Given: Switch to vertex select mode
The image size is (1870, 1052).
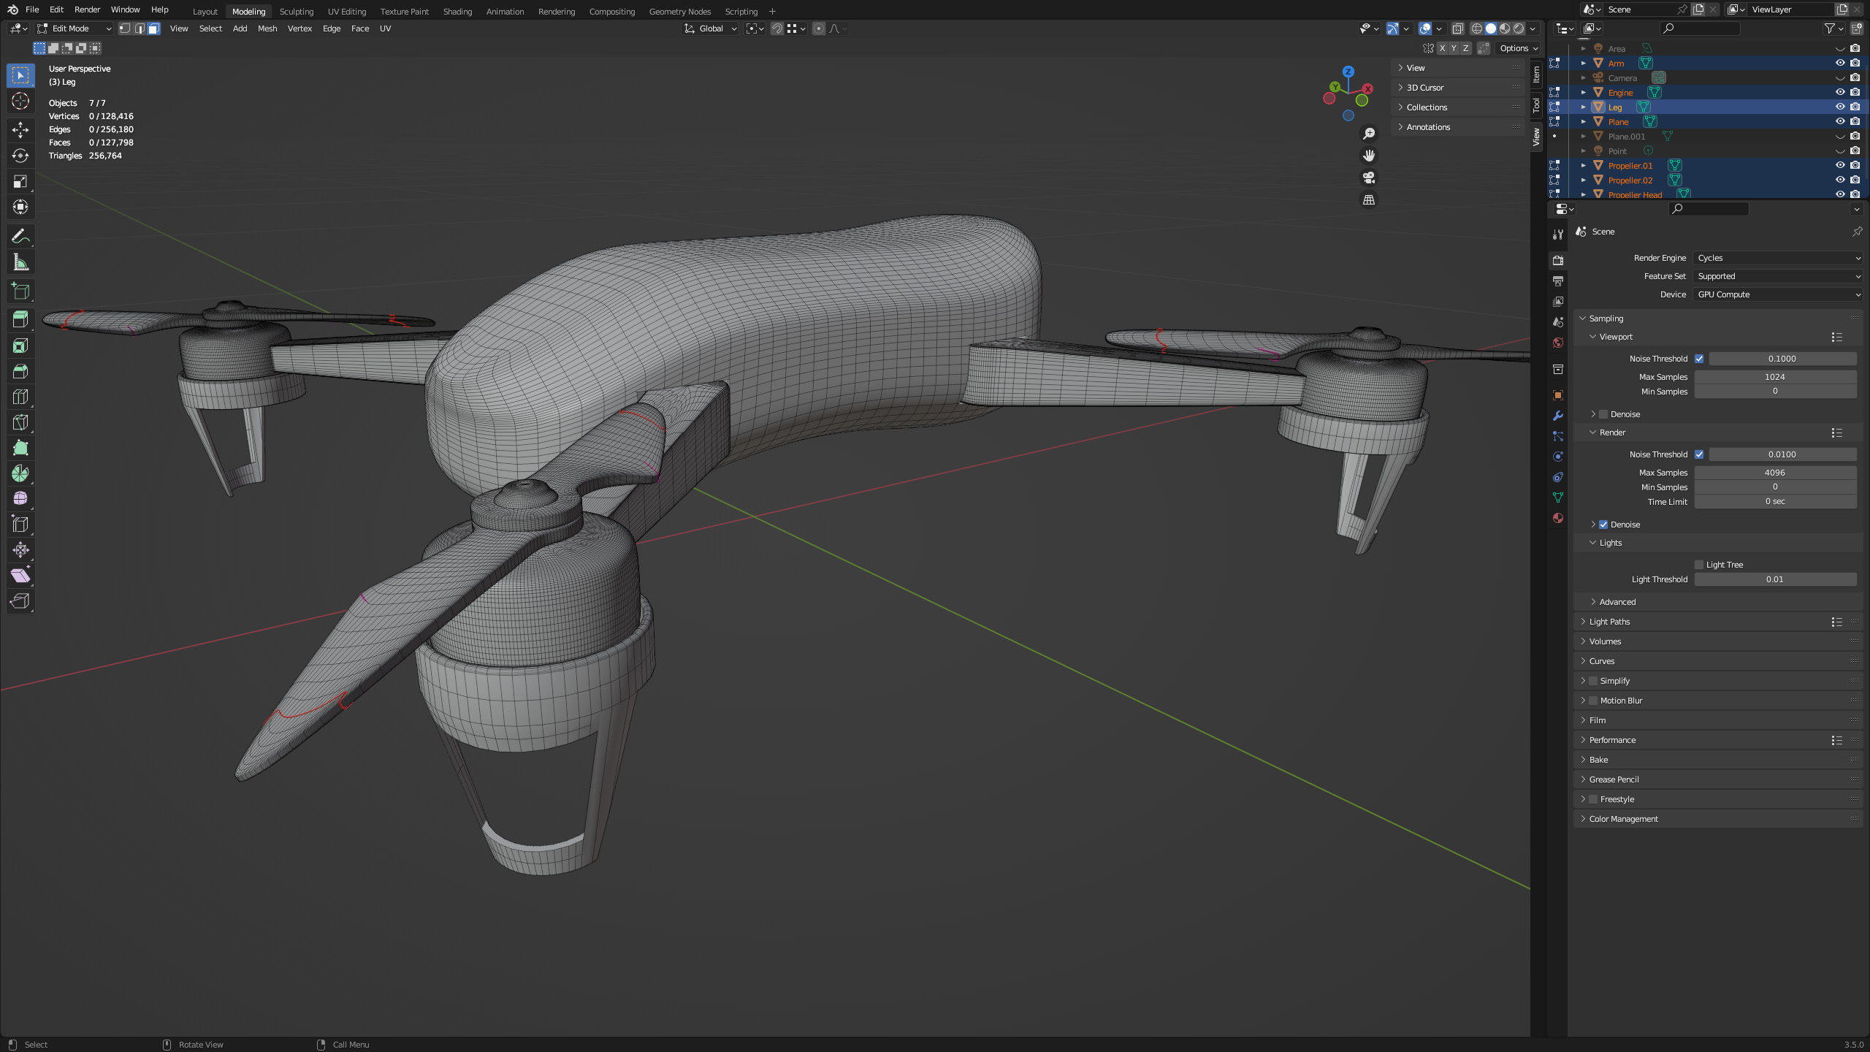Looking at the screenshot, I should point(125,28).
